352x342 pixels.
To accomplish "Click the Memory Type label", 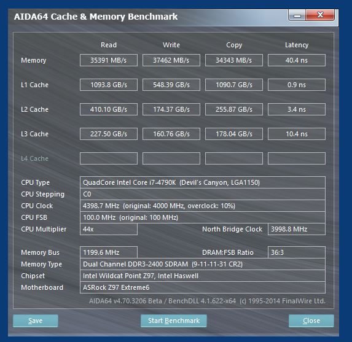I will pos(41,264).
